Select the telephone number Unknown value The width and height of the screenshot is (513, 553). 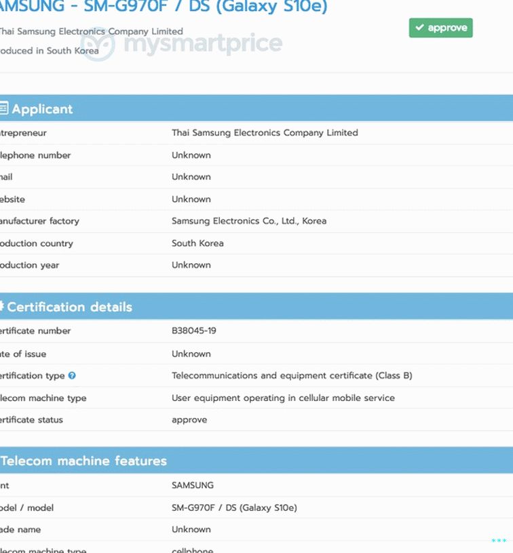click(191, 155)
